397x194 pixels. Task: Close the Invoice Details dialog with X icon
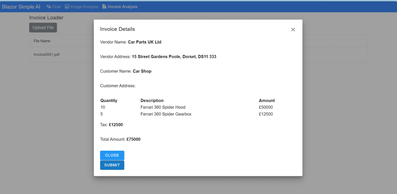(293, 30)
